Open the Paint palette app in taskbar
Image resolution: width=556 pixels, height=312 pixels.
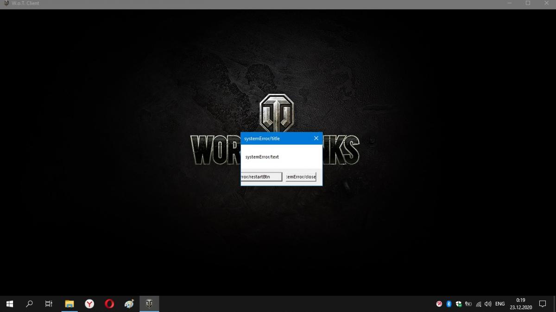129,304
